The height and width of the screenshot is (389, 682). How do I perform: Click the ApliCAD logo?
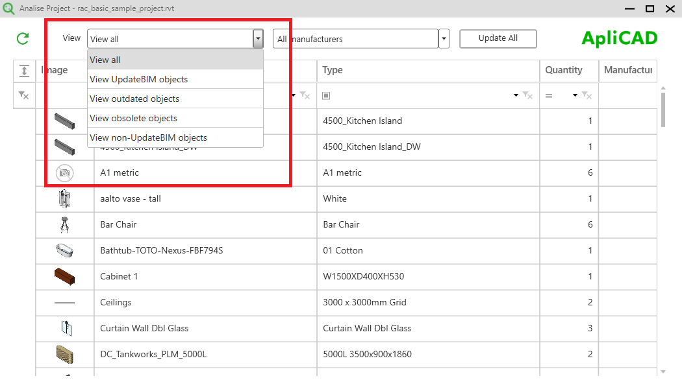click(619, 38)
